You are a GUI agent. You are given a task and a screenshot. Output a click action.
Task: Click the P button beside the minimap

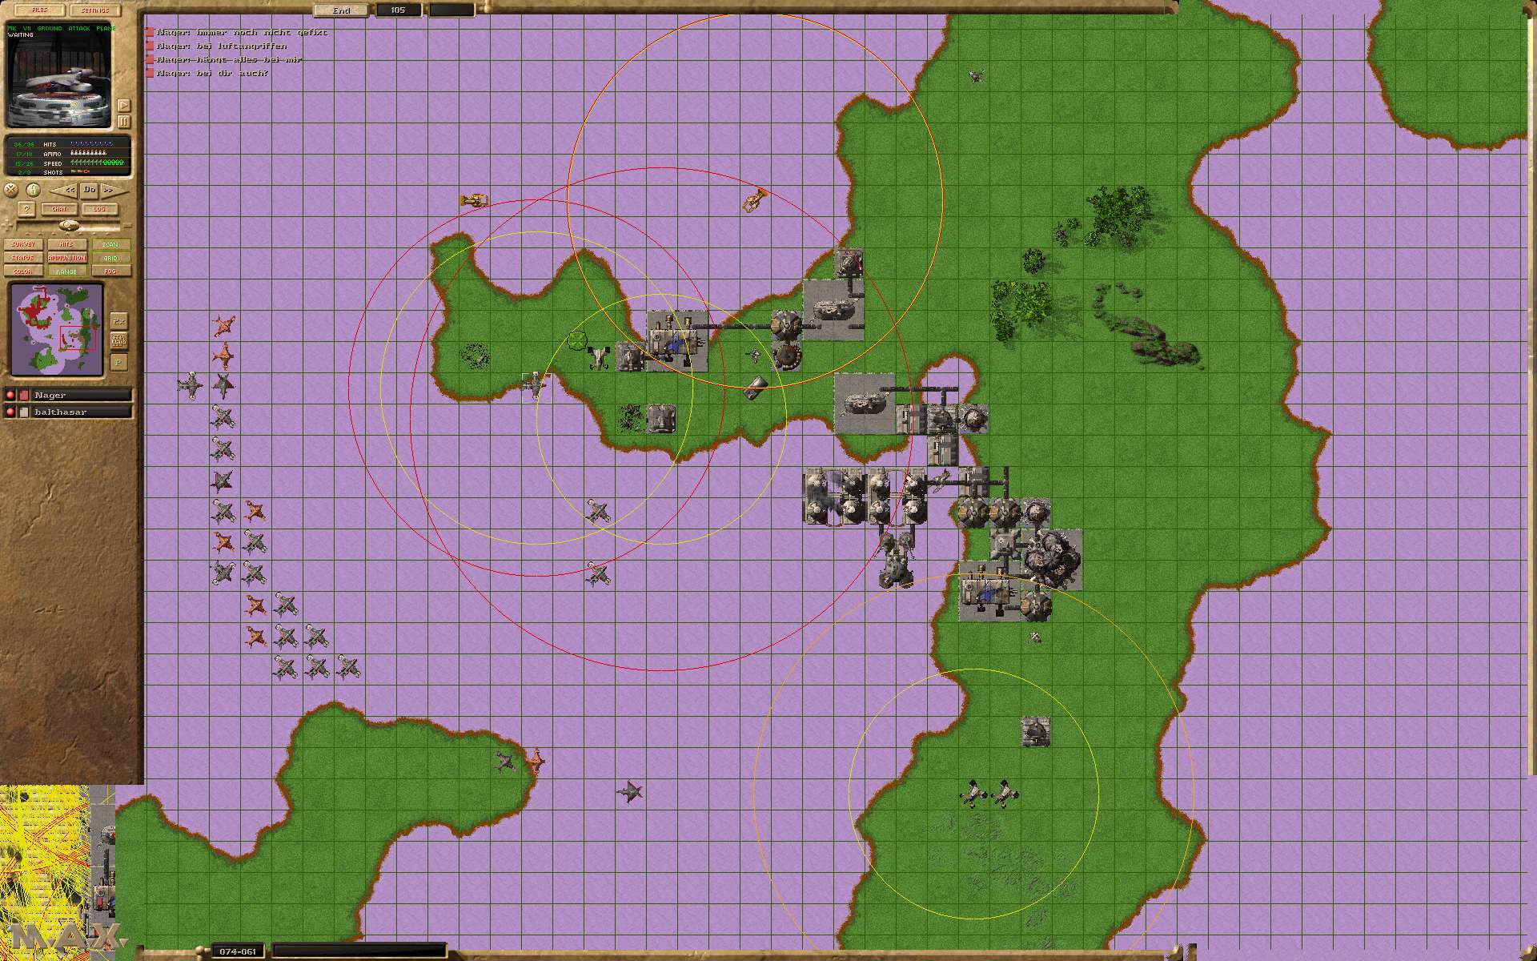[x=118, y=362]
